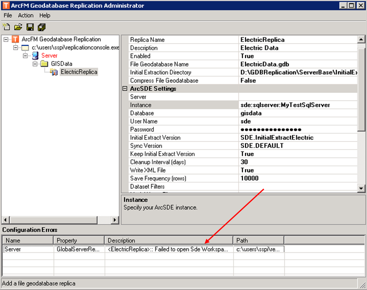Click the Initial Extraction Directory path value
The height and width of the screenshot is (290, 367).
(x=298, y=72)
